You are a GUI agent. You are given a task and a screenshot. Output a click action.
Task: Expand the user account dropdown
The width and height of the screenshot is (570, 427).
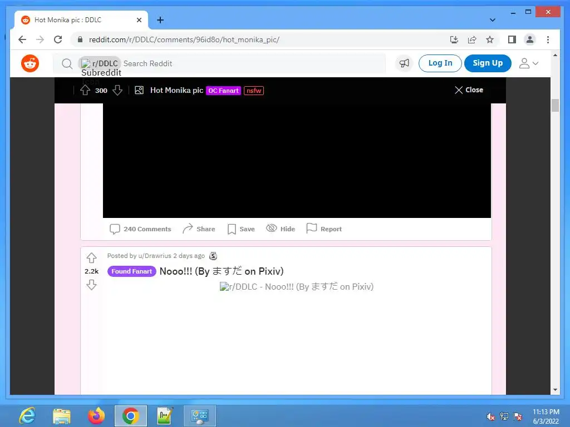528,63
